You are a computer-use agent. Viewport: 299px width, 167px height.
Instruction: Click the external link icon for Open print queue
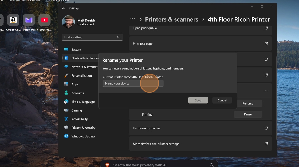(x=266, y=28)
